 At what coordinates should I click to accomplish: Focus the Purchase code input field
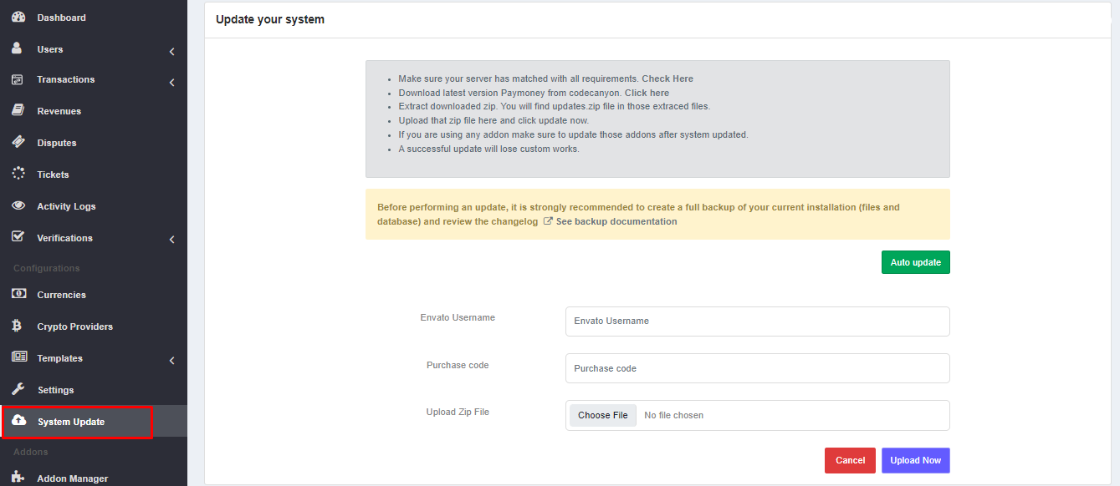pyautogui.click(x=757, y=368)
